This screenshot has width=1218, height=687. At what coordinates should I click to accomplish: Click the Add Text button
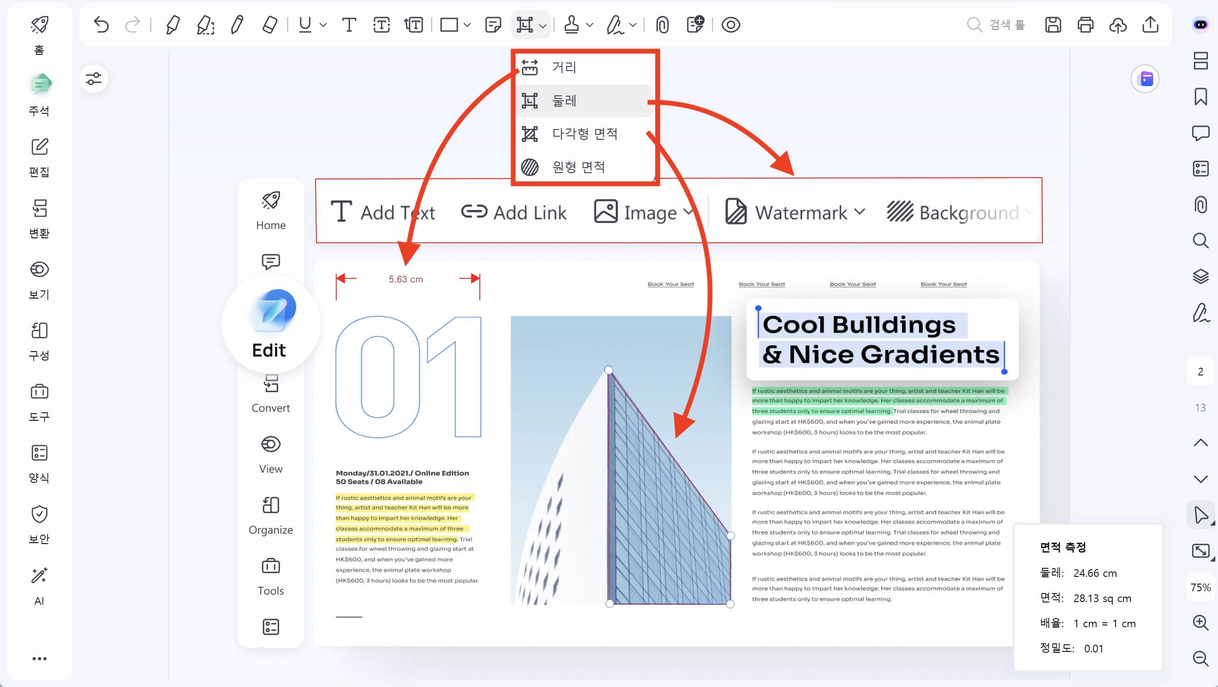[384, 212]
